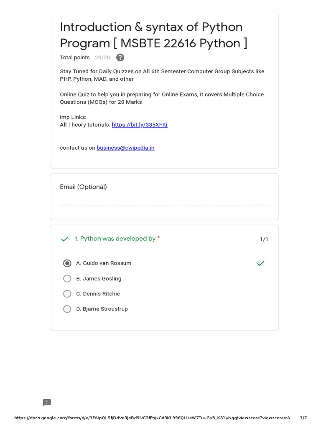Click the green checkmark next to Guido van Rossum

260,263
